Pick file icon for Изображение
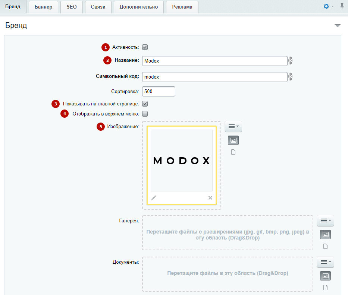 [x=233, y=152]
